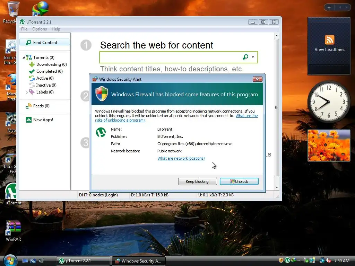Viewport: 355px width, 266px height.
Task: Click the upload speed status entry
Action: tap(216, 195)
